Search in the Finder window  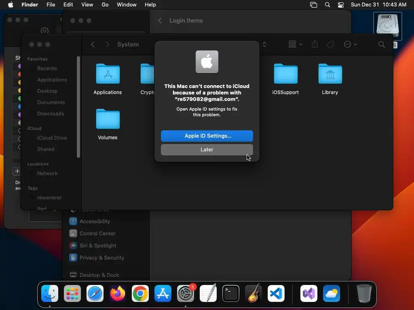tap(382, 44)
